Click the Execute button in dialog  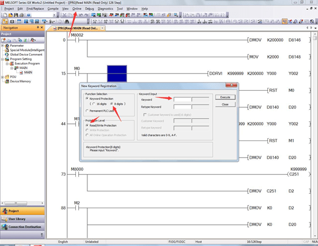(225, 97)
